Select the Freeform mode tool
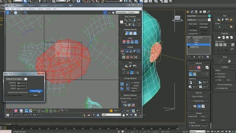The image size is (236, 133). point(20,13)
